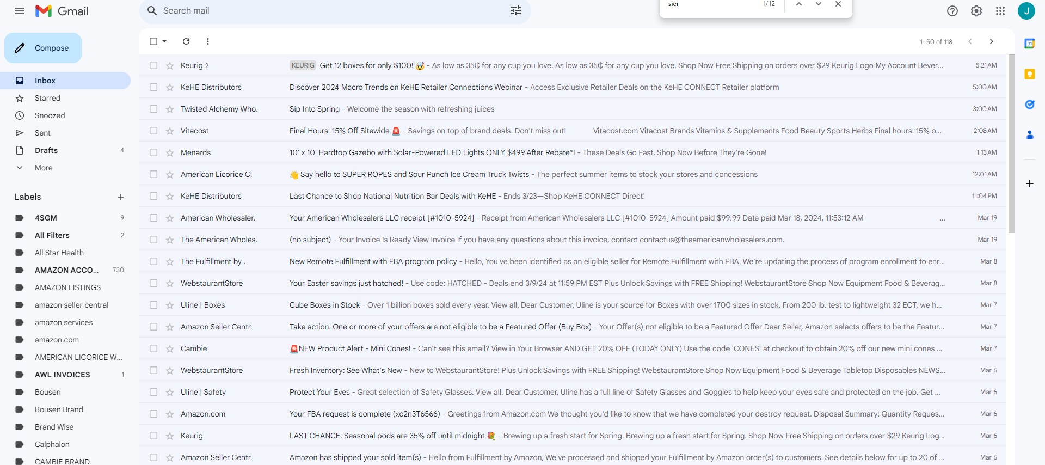Star the Cambie email
The height and width of the screenshot is (465, 1045).
click(170, 348)
